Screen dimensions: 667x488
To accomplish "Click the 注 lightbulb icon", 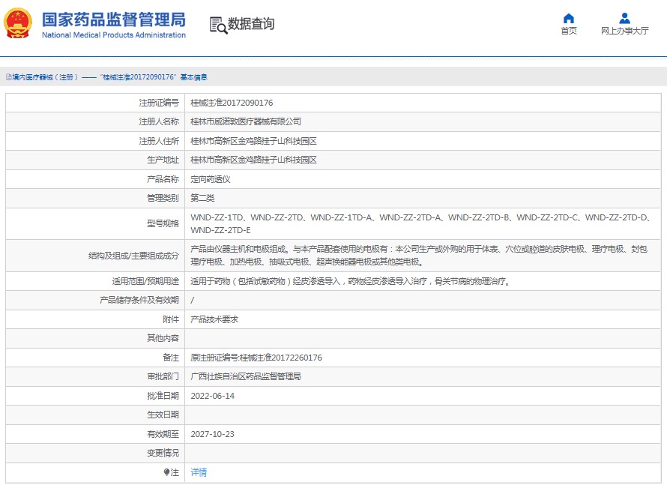I will click(166, 472).
